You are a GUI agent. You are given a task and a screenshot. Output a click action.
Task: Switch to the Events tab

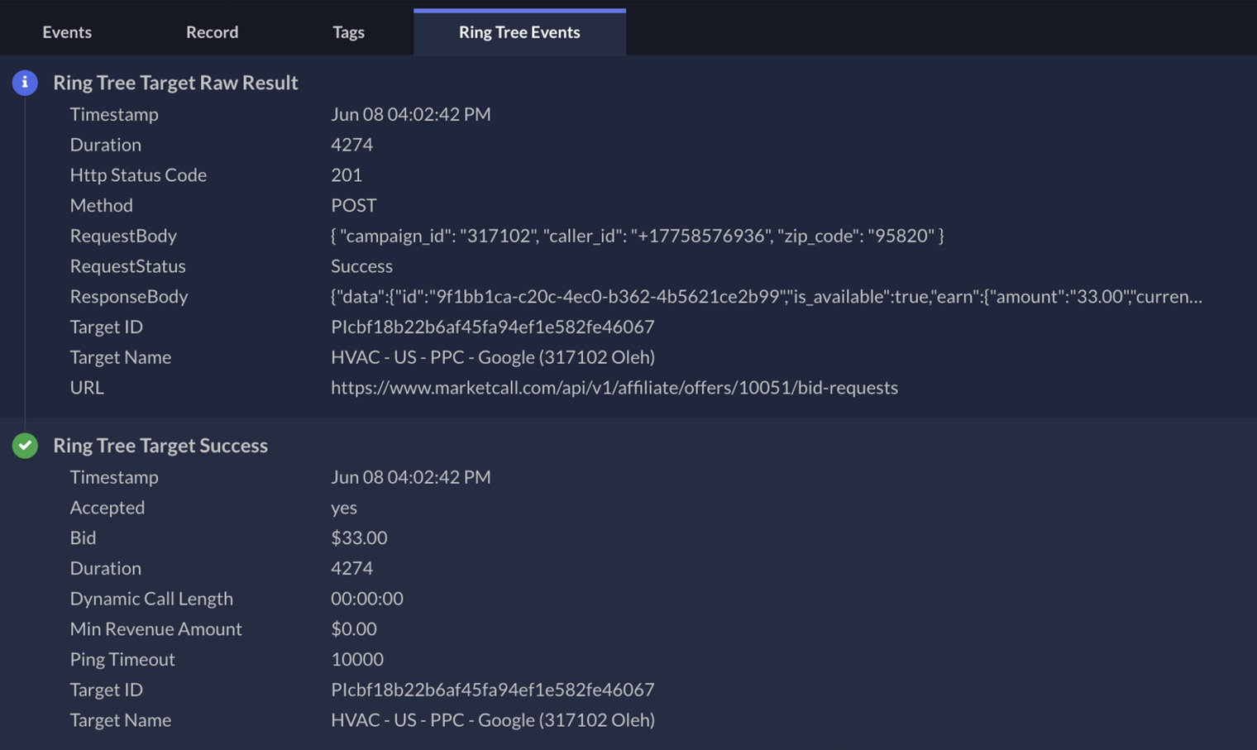click(x=67, y=32)
